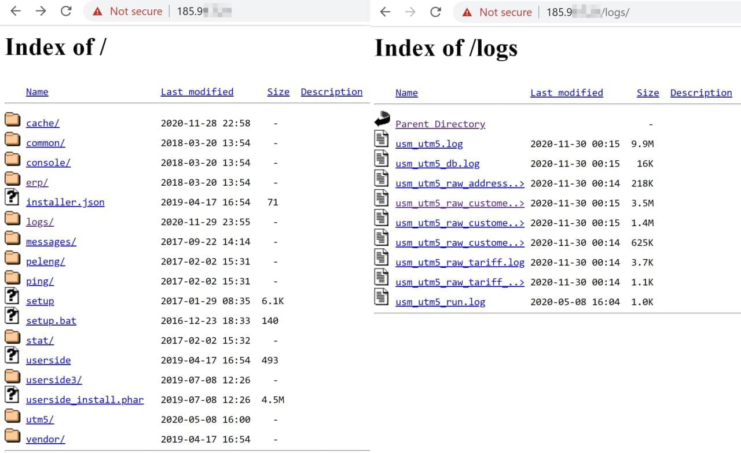Reload the left Index of / page
Image resolution: width=741 pixels, height=453 pixels.
click(66, 11)
